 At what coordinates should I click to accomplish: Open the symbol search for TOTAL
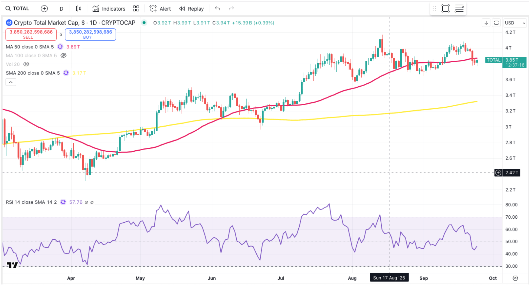[x=17, y=9]
